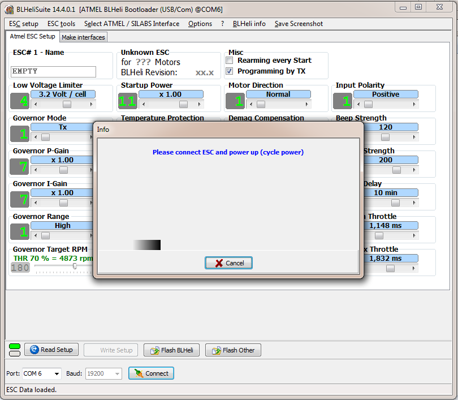Screen dimensions: 458x400
Task: Click the Governor I-Gain slider thumb
Action: pyautogui.click(x=63, y=203)
